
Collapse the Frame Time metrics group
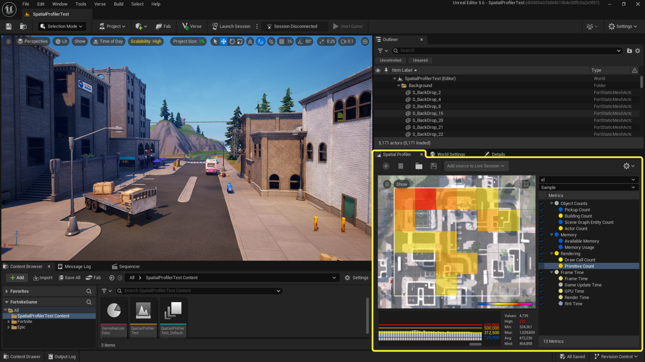(x=551, y=273)
